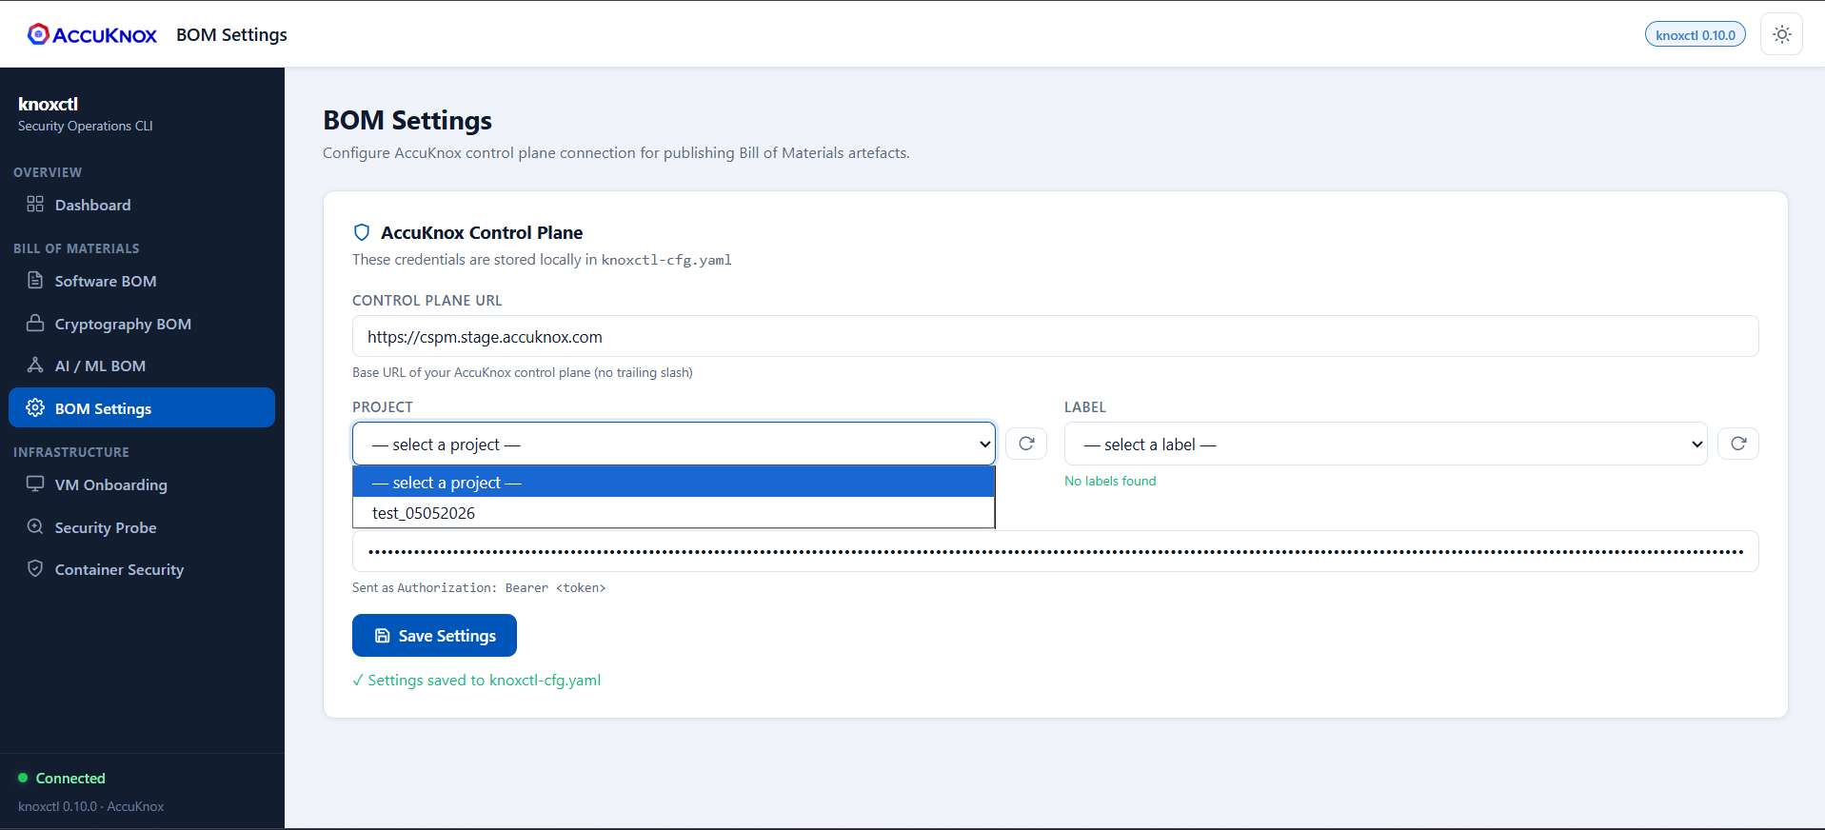Click 'Settings saved to knoxctl-cfg.yaml' message
This screenshot has height=830, width=1825.
(477, 680)
